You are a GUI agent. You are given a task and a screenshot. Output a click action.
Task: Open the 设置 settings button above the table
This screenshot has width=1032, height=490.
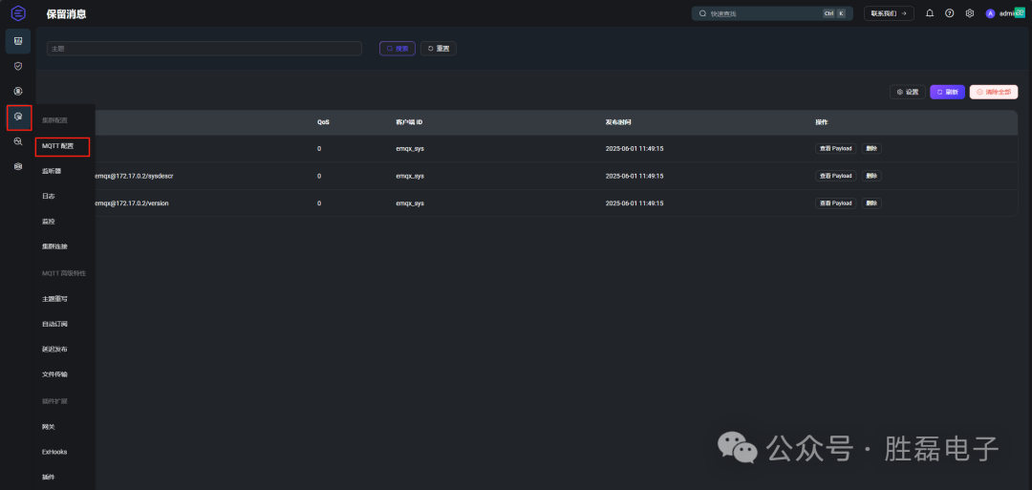tap(908, 92)
